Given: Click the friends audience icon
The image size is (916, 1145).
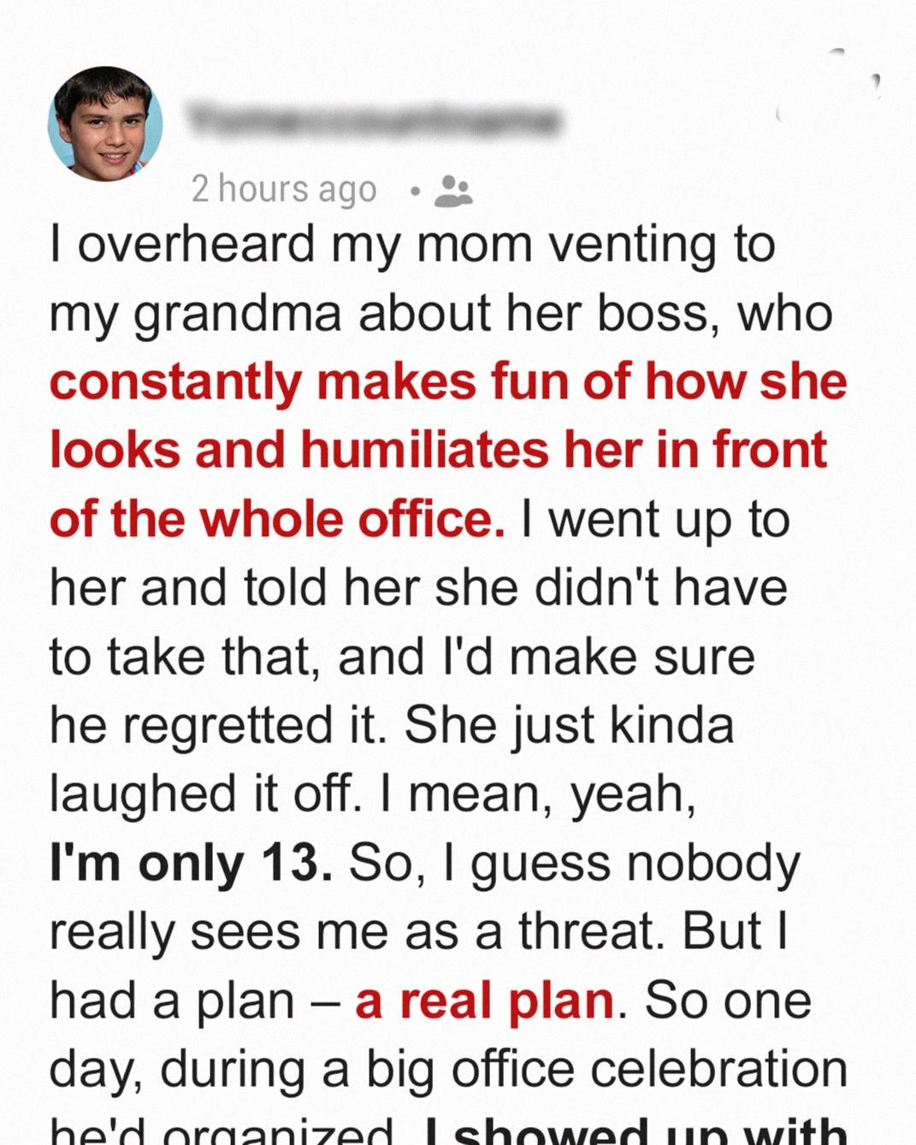Looking at the screenshot, I should [x=453, y=192].
